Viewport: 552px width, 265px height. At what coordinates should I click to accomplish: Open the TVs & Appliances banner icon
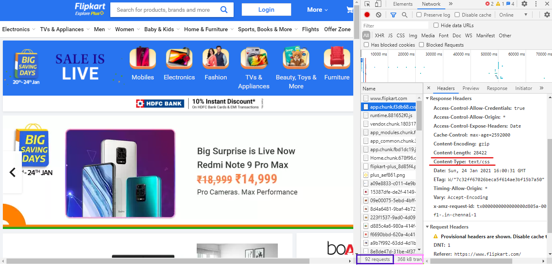click(254, 58)
